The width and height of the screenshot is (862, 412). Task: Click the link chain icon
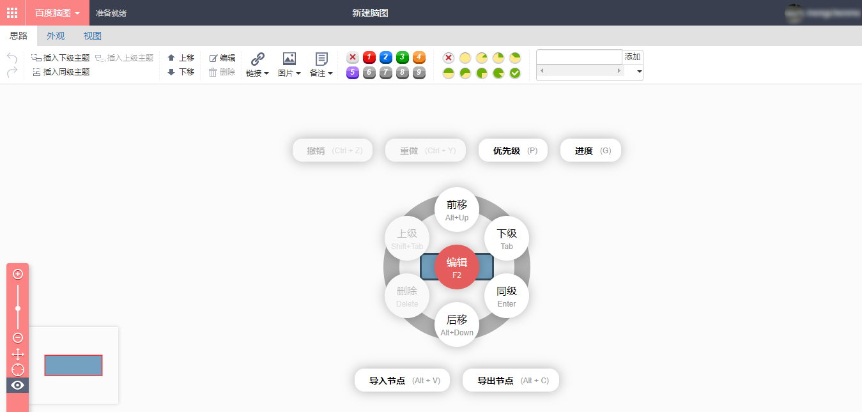pos(258,59)
